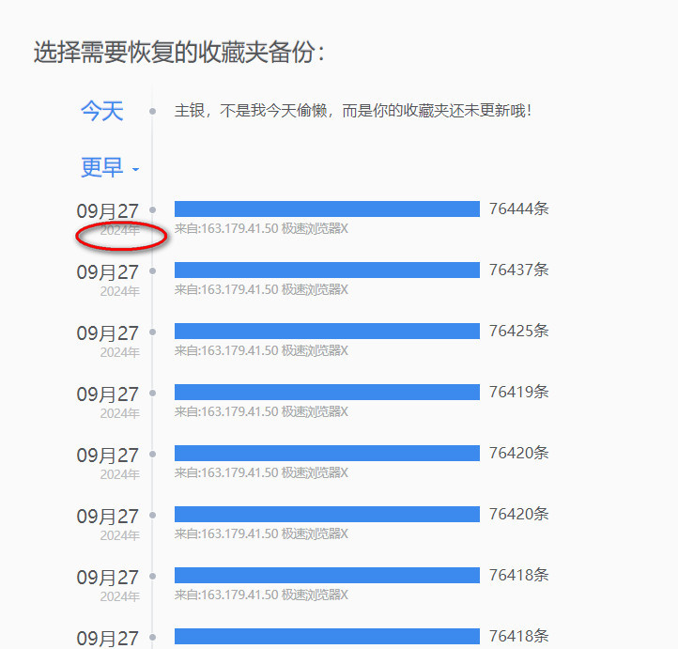Click source IP text under 76425条 bar
This screenshot has height=649, width=678.
pyautogui.click(x=261, y=350)
